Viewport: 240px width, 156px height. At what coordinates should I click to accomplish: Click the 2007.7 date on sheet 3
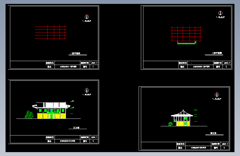coord(94,137)
